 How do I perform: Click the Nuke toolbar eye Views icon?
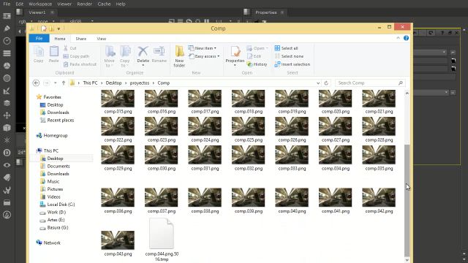[7, 165]
